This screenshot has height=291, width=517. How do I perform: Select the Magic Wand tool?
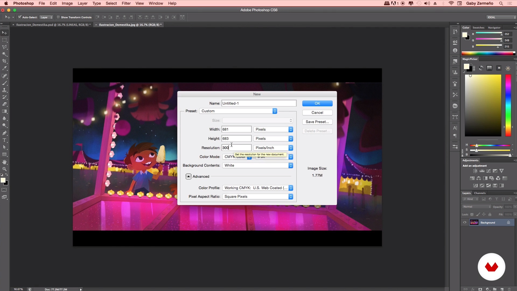point(5,54)
